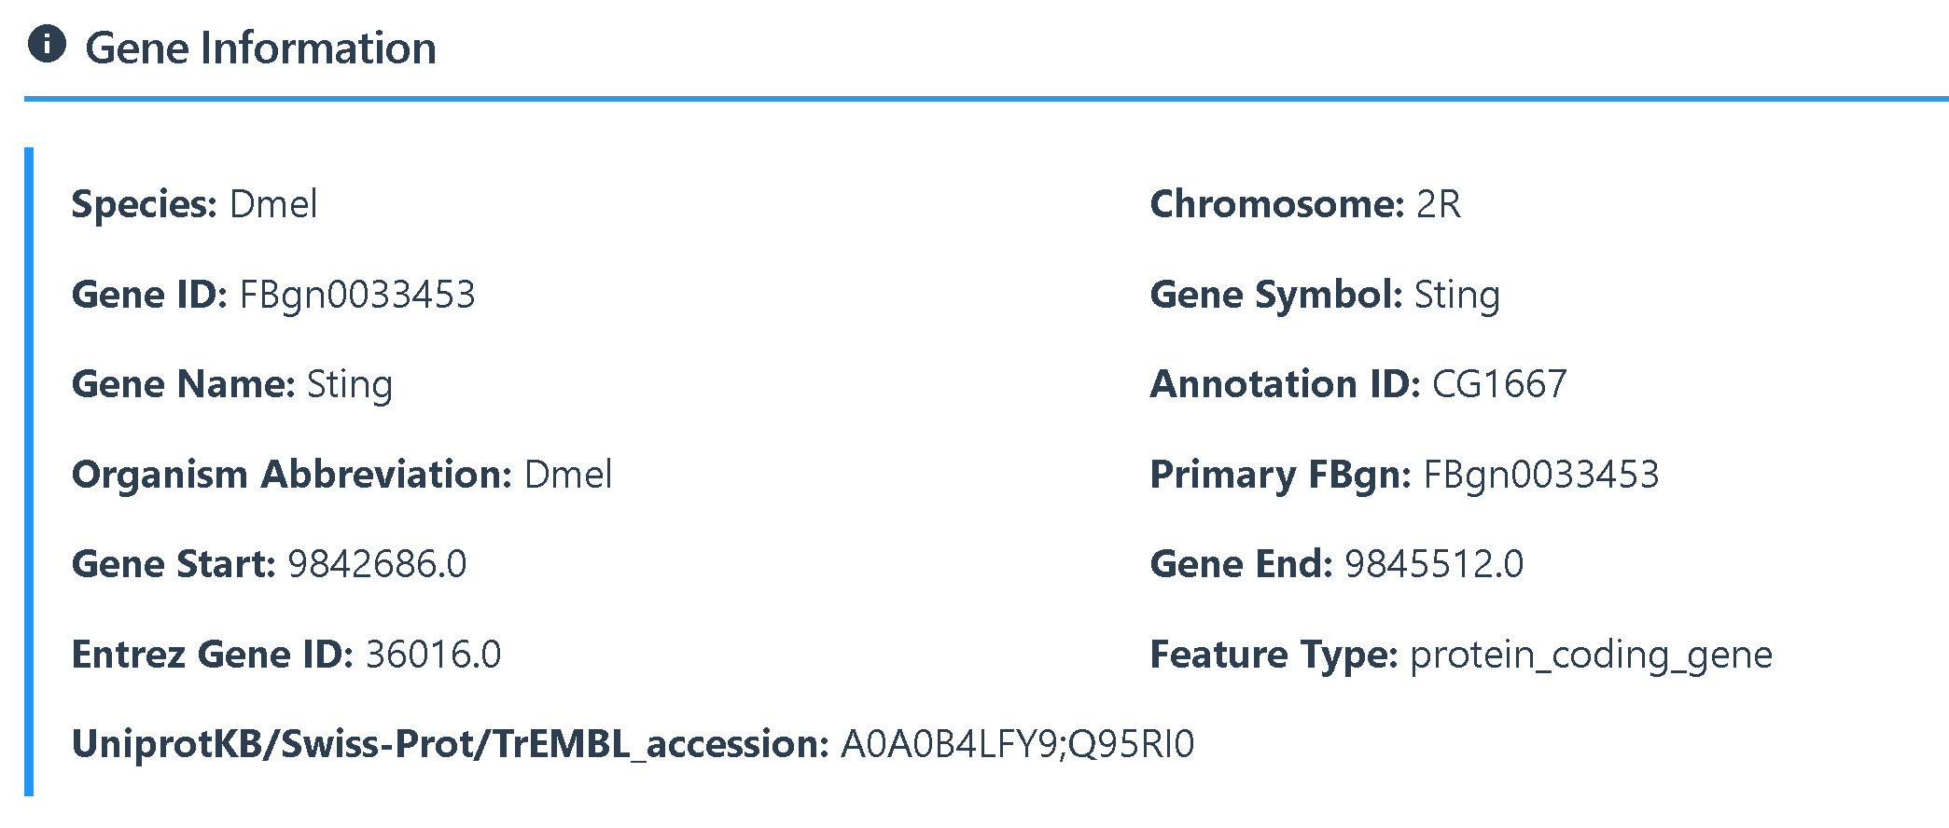Click Feature Type protein_coding_gene value

tap(1591, 655)
